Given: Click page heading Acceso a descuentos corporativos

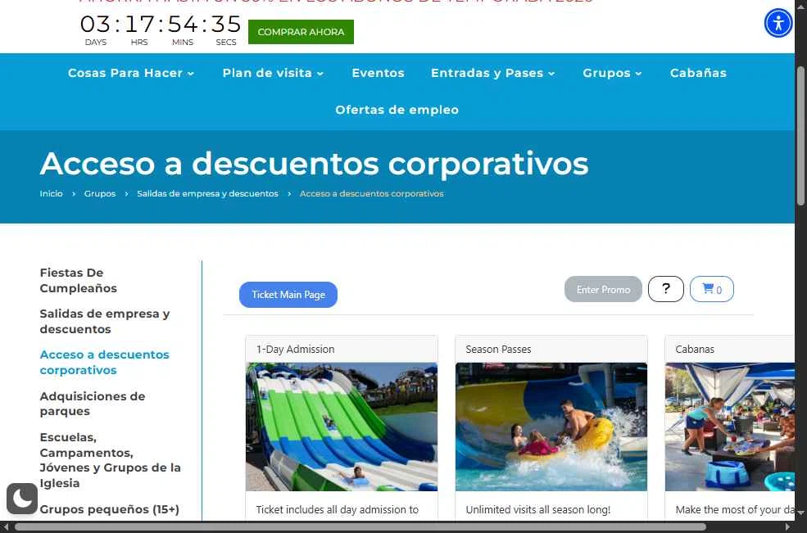Looking at the screenshot, I should tap(314, 164).
